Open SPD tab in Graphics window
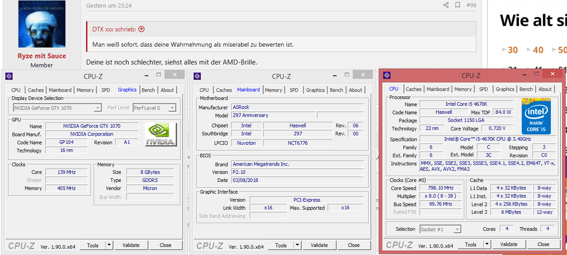The image size is (567, 255). tap(105, 90)
